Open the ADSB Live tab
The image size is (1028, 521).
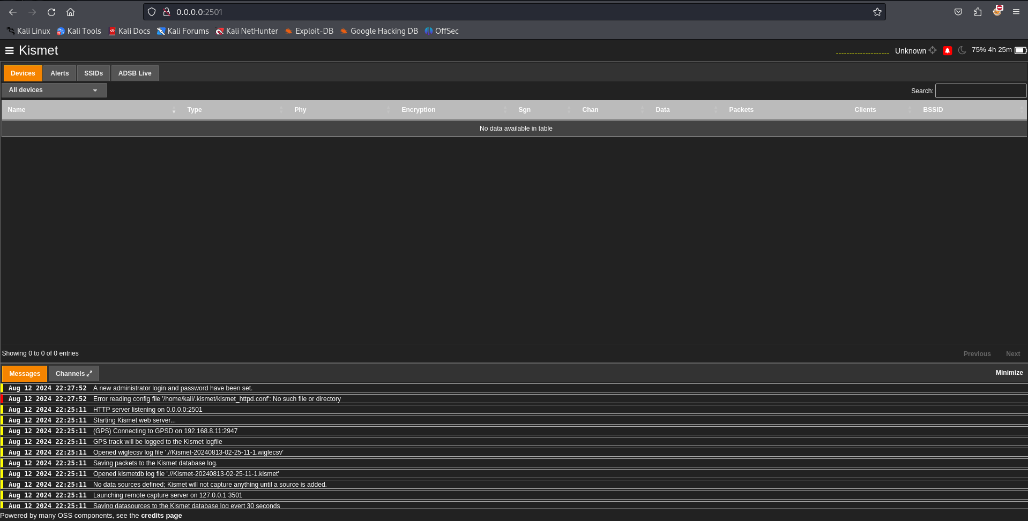coord(135,73)
